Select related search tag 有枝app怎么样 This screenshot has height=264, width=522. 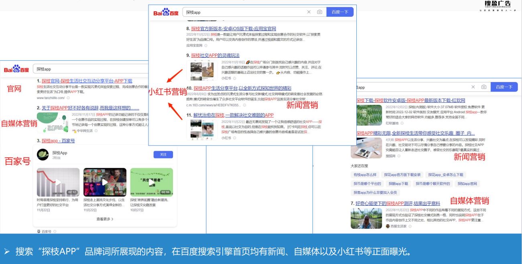coord(365,175)
